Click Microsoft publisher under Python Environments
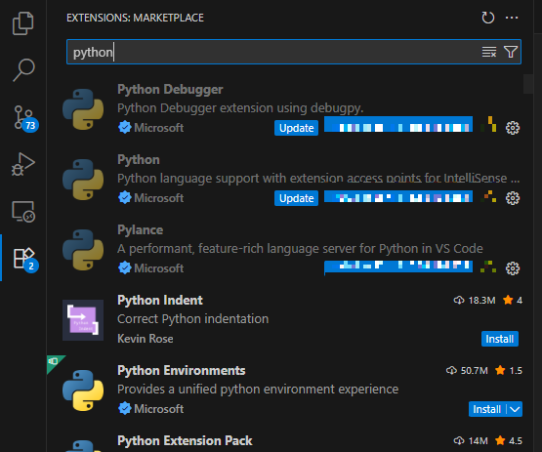 click(x=158, y=409)
